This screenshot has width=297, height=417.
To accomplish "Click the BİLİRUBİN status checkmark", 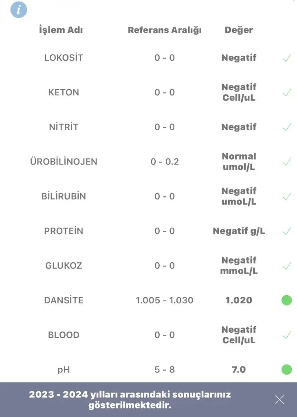I will (x=287, y=196).
